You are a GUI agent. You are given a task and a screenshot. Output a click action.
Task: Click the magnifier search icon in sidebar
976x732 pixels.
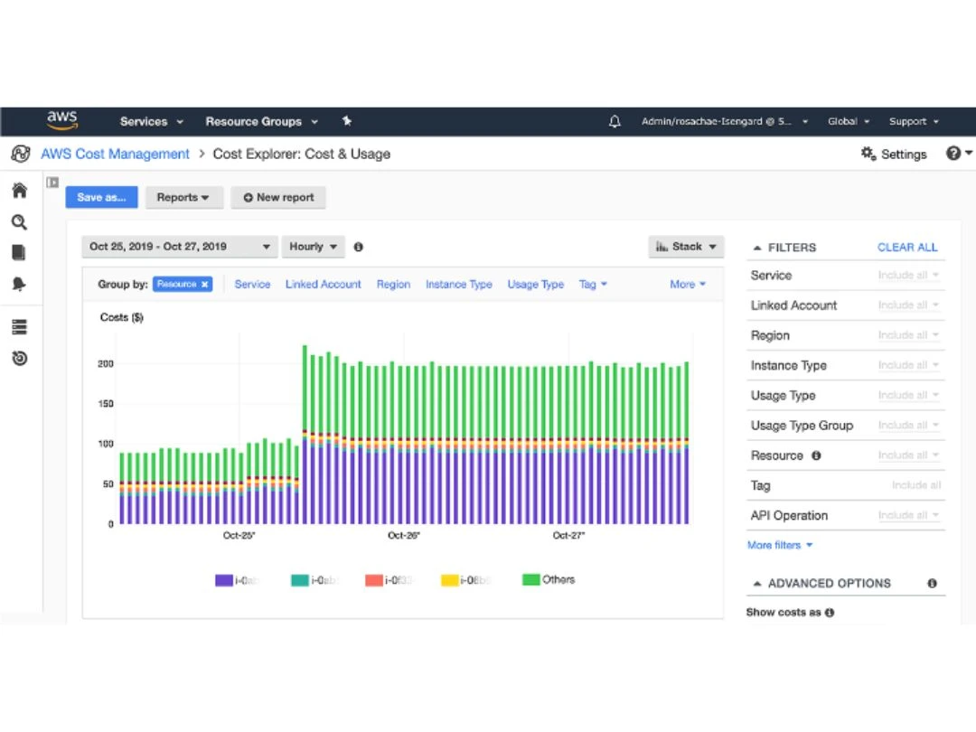[19, 222]
